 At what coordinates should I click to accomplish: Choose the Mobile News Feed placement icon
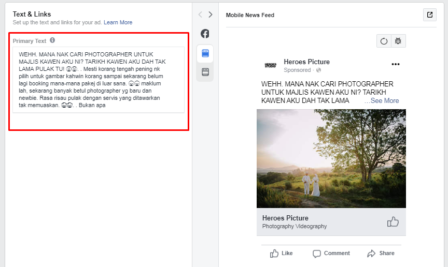[205, 53]
